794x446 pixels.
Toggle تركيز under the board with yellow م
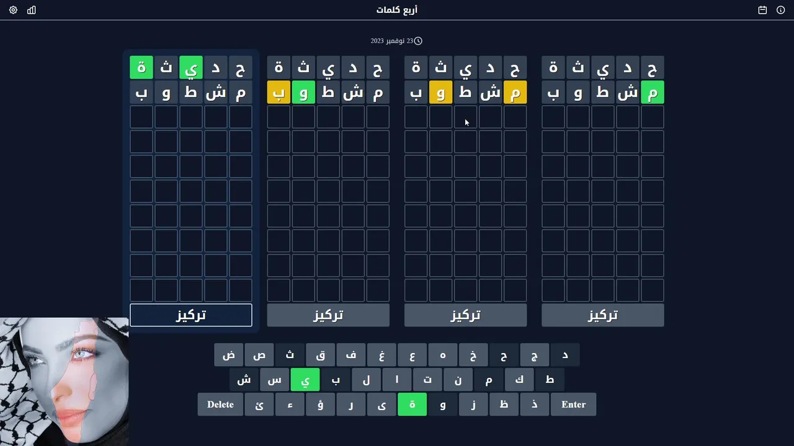click(x=465, y=315)
